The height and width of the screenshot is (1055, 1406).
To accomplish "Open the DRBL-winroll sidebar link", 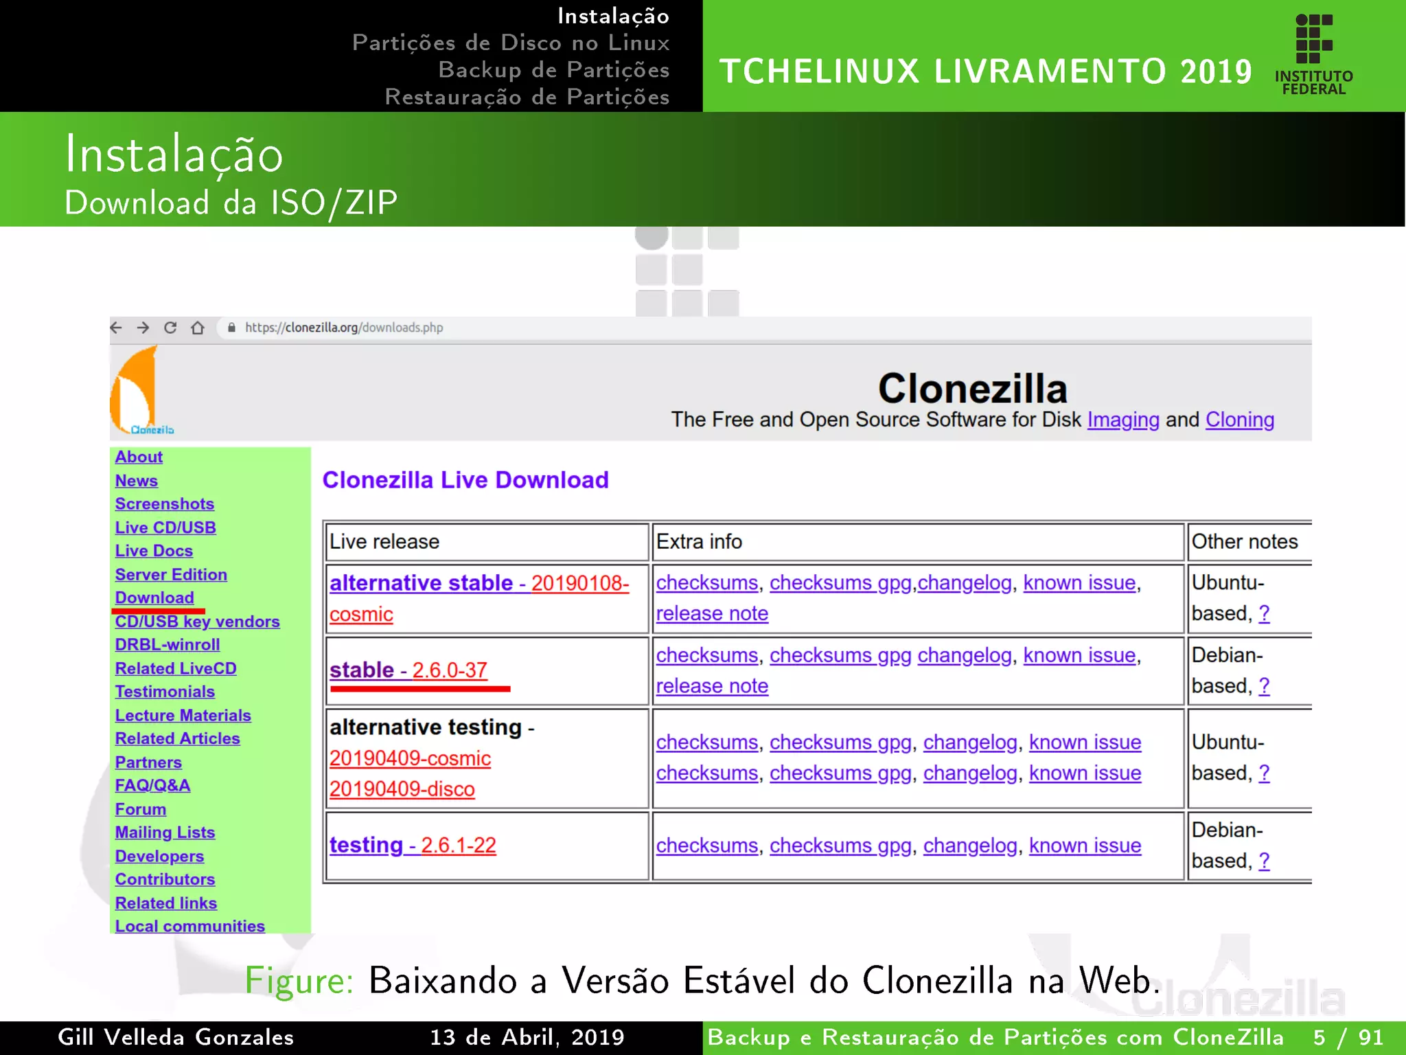I will point(168,644).
